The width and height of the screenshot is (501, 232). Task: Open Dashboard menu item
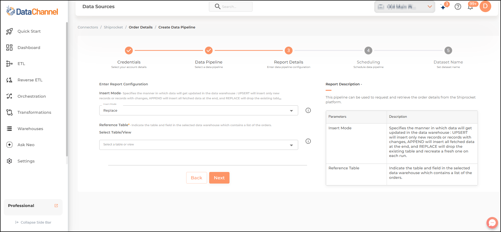29,48
